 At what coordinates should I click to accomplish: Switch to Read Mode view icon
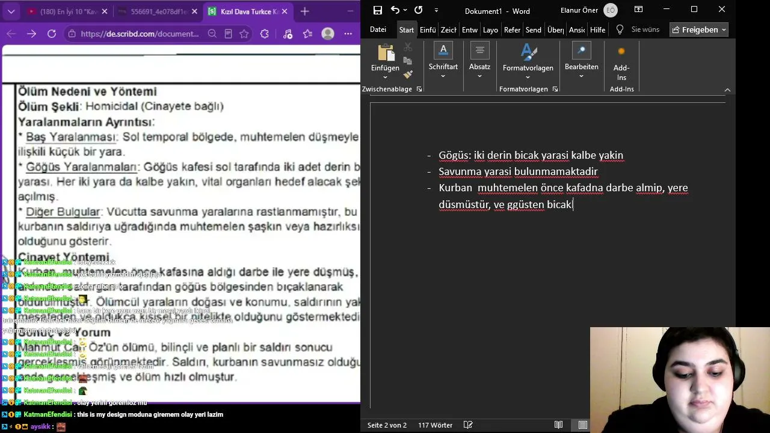point(559,425)
